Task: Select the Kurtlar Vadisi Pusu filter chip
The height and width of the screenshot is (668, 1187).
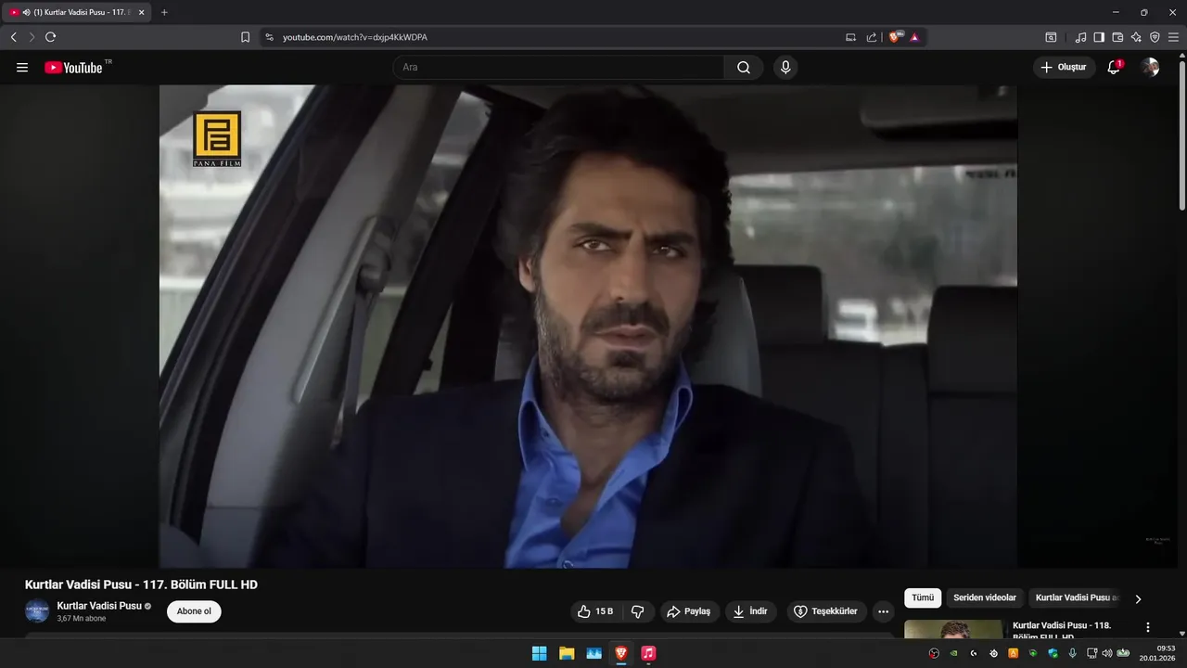Action: pos(1076,598)
